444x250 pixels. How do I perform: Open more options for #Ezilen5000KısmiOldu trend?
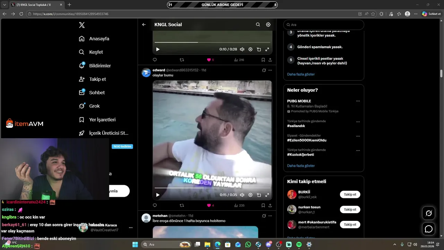tap(358, 136)
